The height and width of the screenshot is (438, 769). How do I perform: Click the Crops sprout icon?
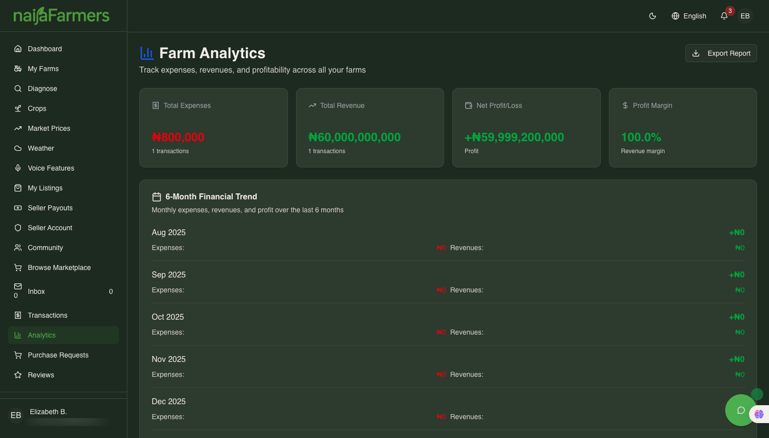pyautogui.click(x=18, y=108)
